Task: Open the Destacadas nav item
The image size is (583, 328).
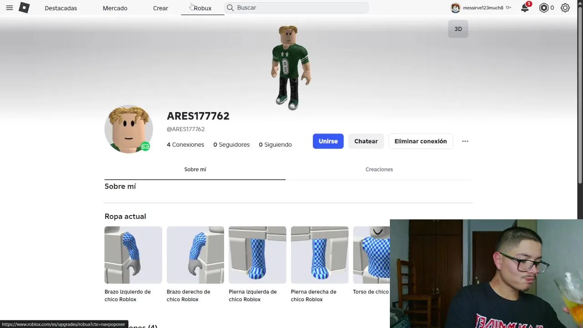Action: click(x=61, y=8)
